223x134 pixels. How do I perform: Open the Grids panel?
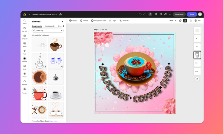click(x=24, y=67)
